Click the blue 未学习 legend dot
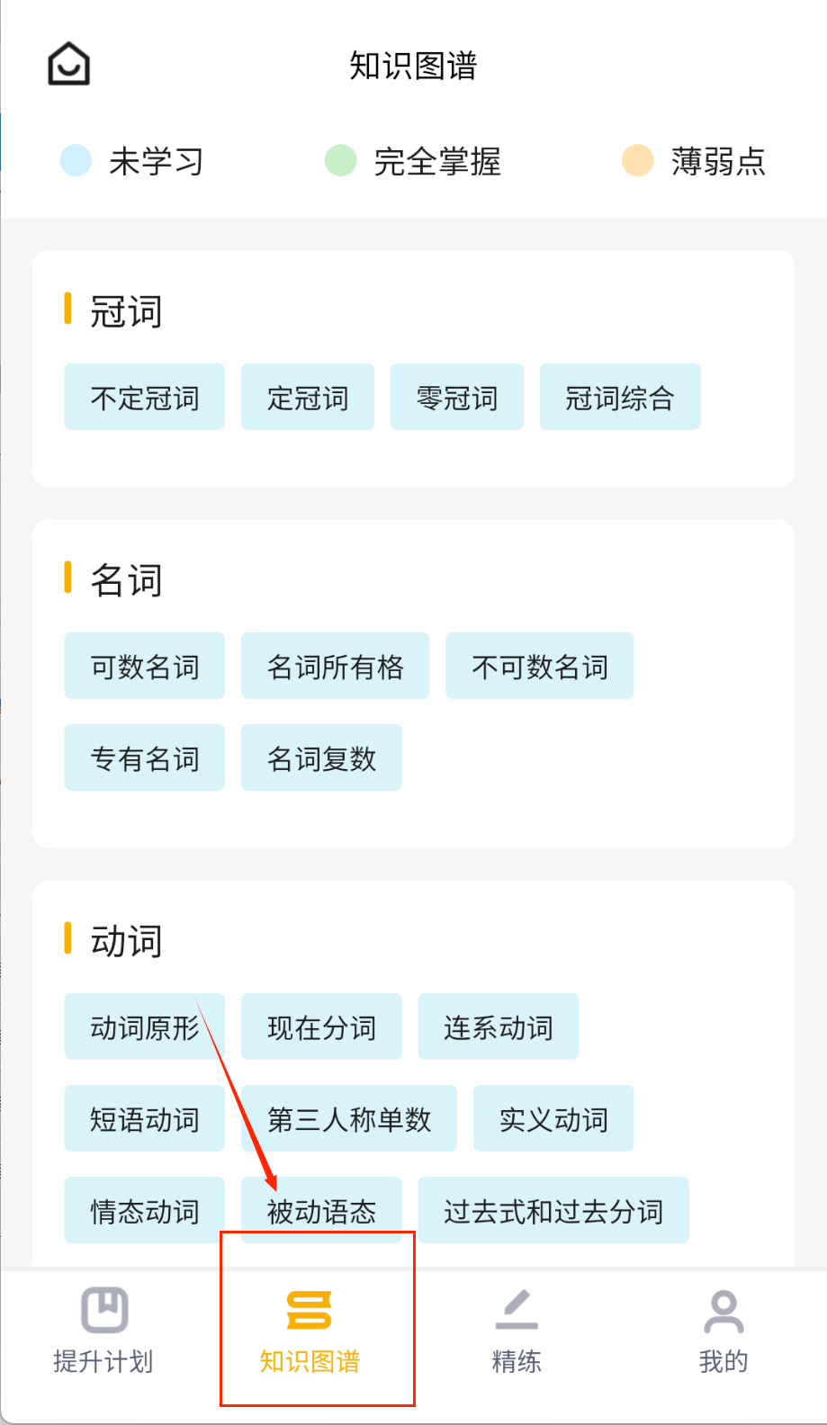The height and width of the screenshot is (1425, 827). [76, 160]
